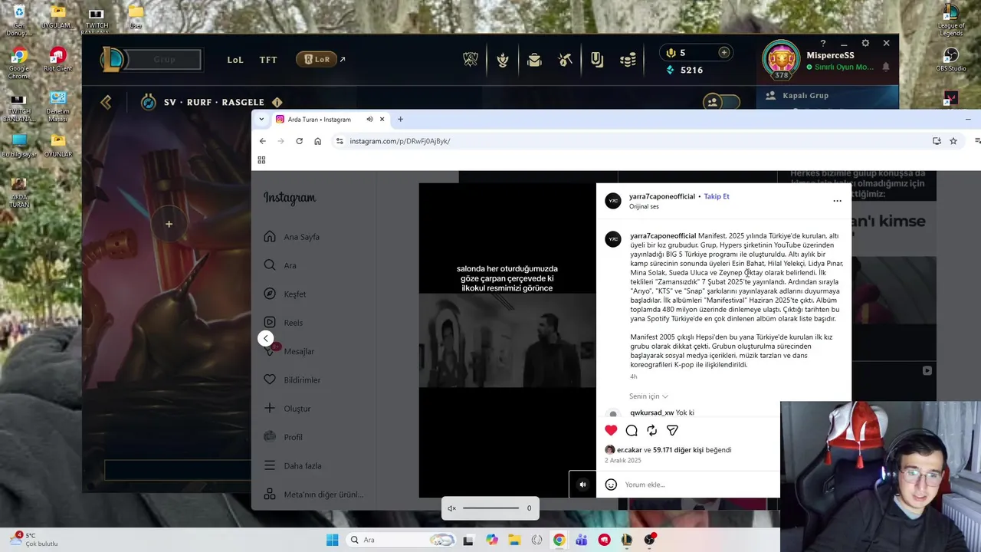
Task: Go to Chrome home page button
Action: (x=317, y=141)
